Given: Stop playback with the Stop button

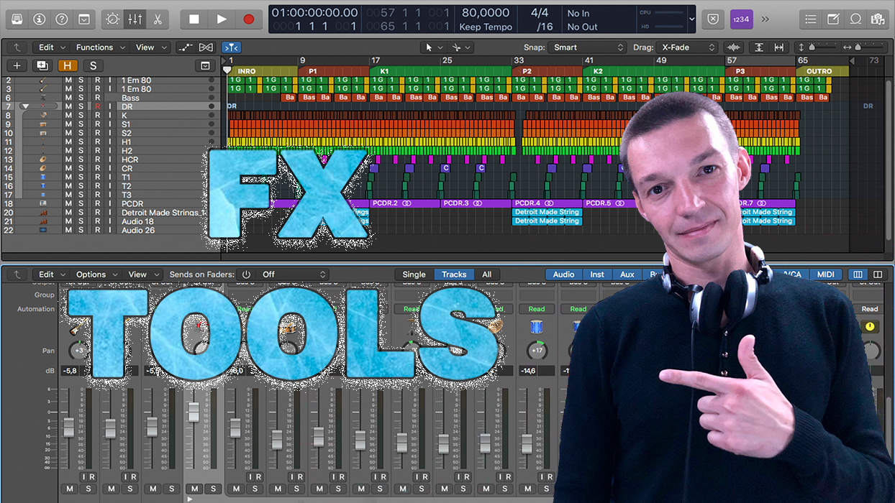Looking at the screenshot, I should [x=194, y=19].
